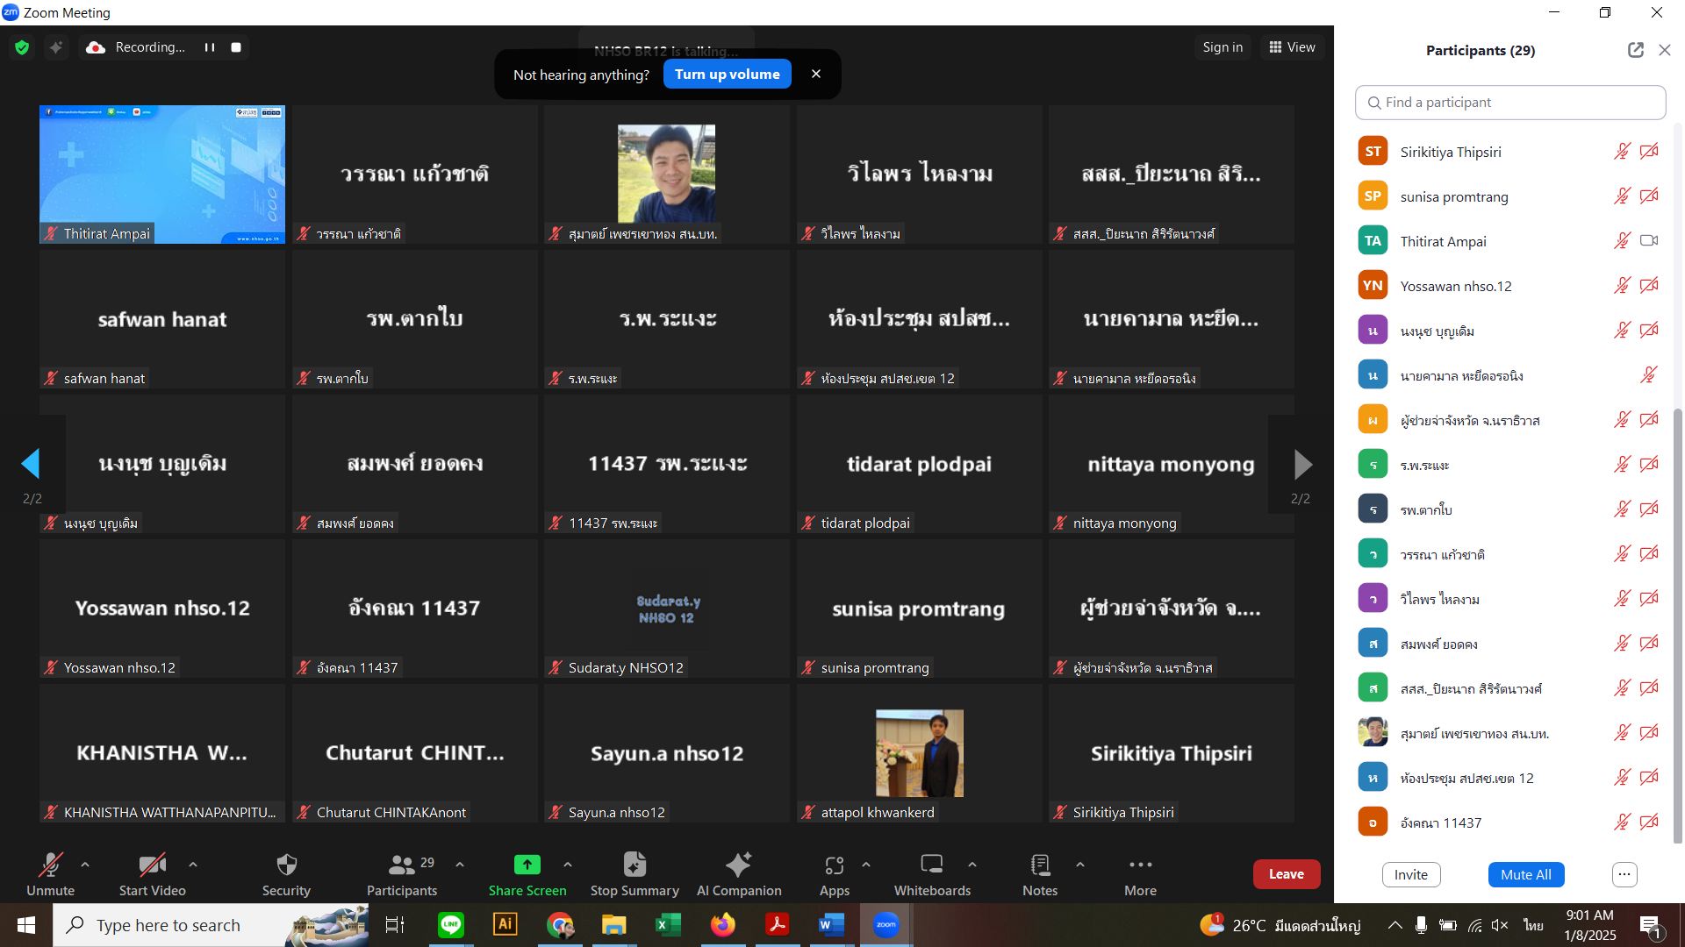Go to previous gallery page arrow

31,464
